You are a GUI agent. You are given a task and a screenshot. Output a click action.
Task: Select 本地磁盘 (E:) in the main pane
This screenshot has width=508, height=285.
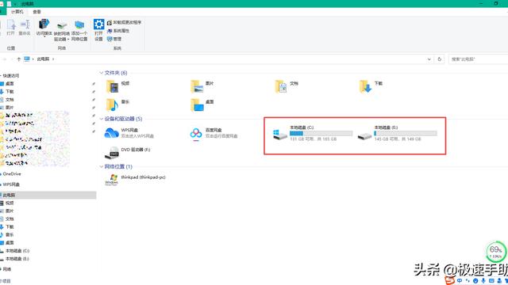pyautogui.click(x=397, y=133)
